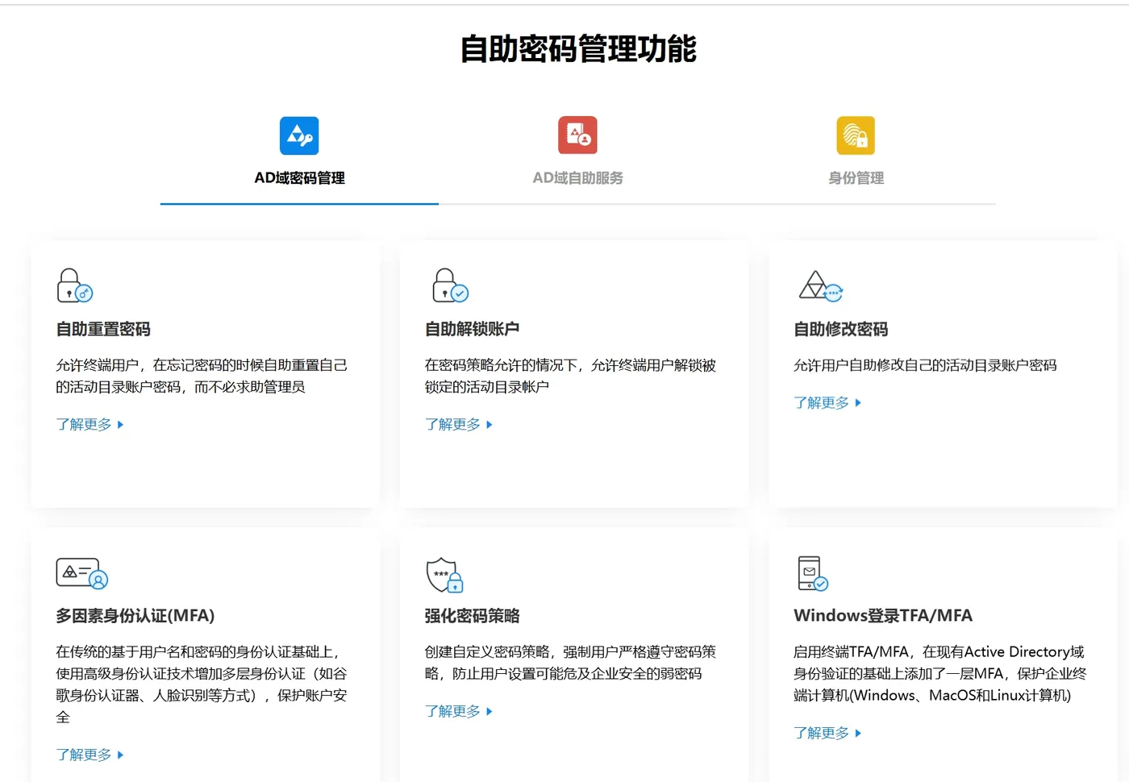Screen dimensions: 1129x782
Task: Click description starting 在传统的基于用户名和密码
Action: (202, 684)
